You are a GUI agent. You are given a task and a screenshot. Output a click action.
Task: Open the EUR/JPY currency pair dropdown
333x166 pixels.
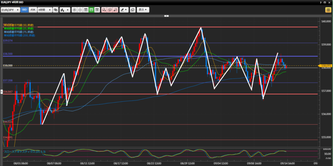pyautogui.click(x=10, y=10)
